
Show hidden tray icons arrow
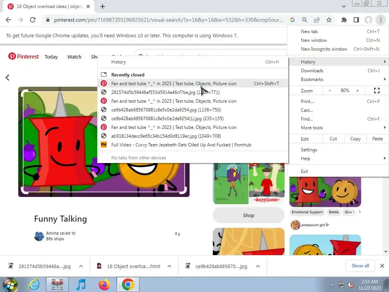pyautogui.click(x=332, y=285)
